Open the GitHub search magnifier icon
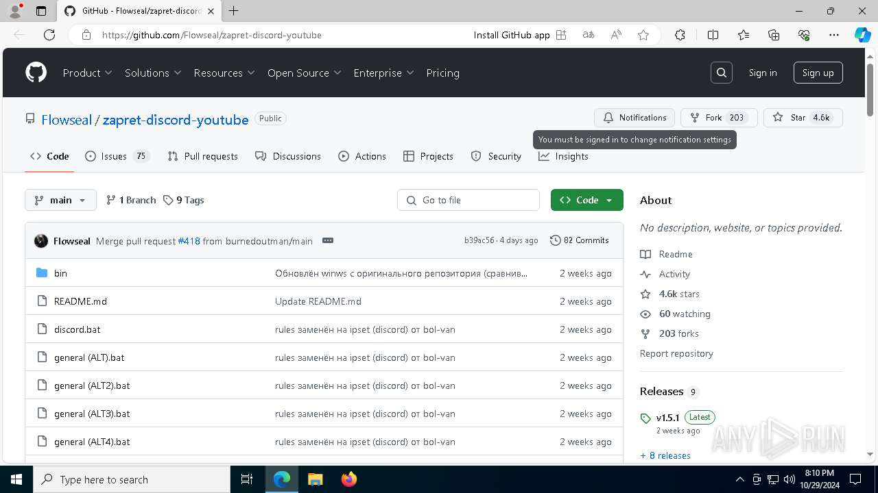The image size is (878, 493). coord(721,73)
